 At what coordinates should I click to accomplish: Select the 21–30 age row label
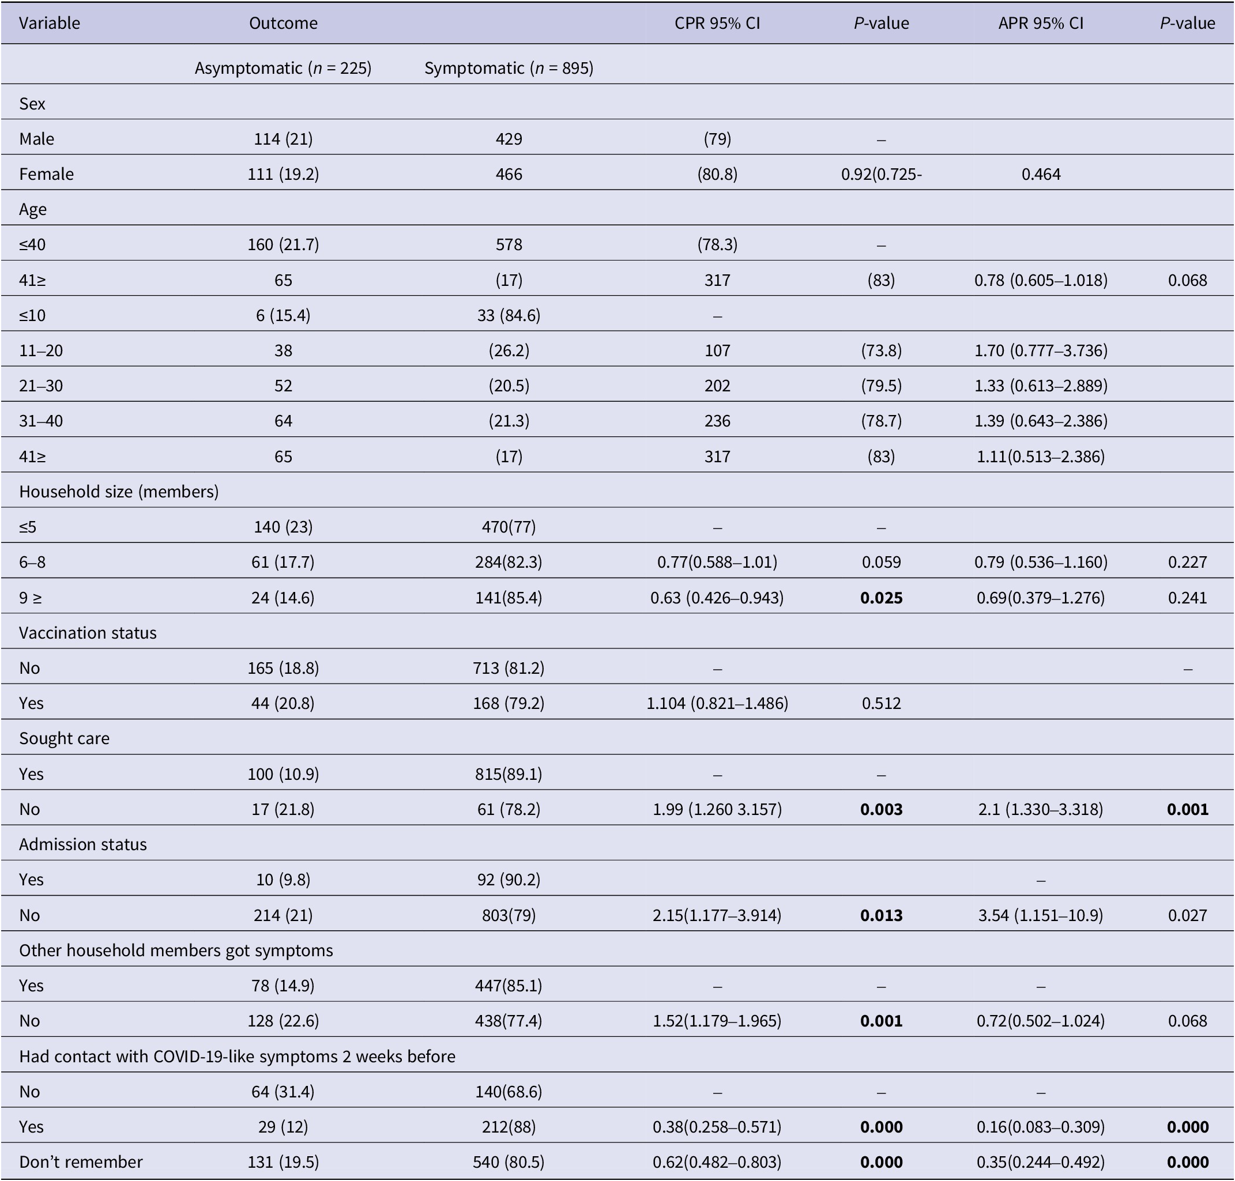(x=41, y=386)
